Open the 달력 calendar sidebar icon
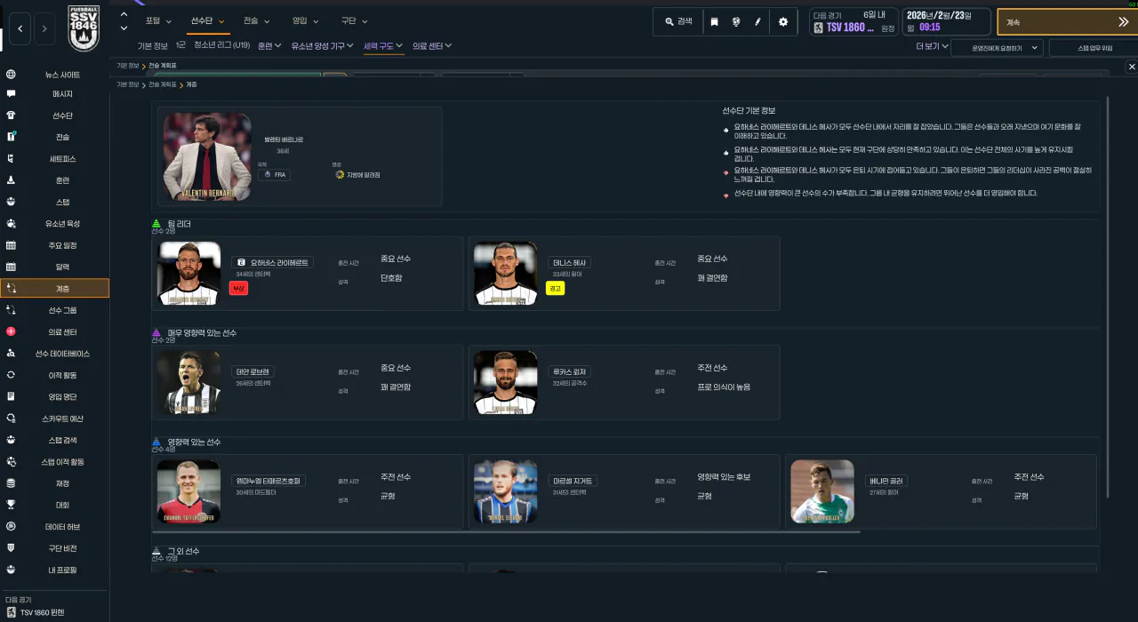1138x622 pixels. point(11,267)
